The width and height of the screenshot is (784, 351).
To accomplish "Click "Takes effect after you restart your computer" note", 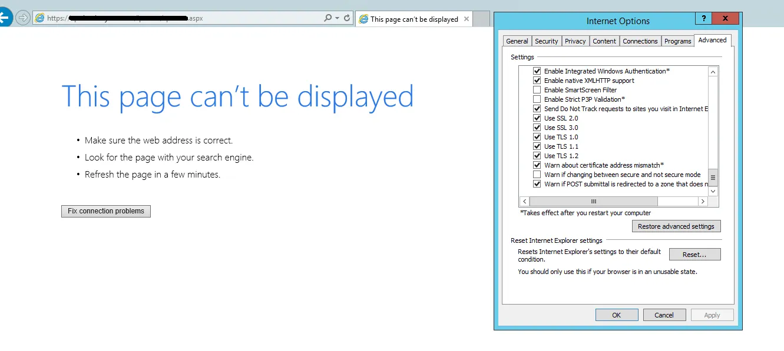I will tap(585, 213).
